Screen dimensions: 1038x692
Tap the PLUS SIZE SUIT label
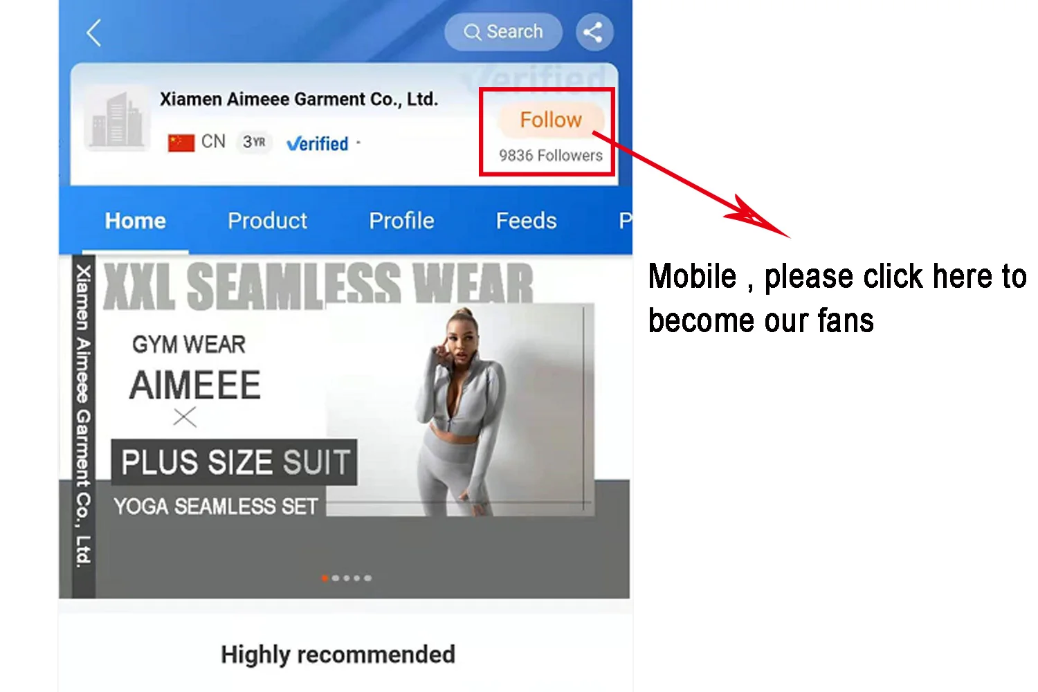[x=235, y=462]
